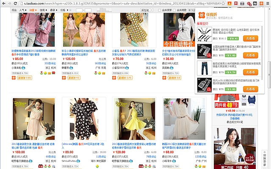Click the Wangwang chat icon beside seller tancuizhutou
The image size is (271, 169).
[x=78, y=161]
